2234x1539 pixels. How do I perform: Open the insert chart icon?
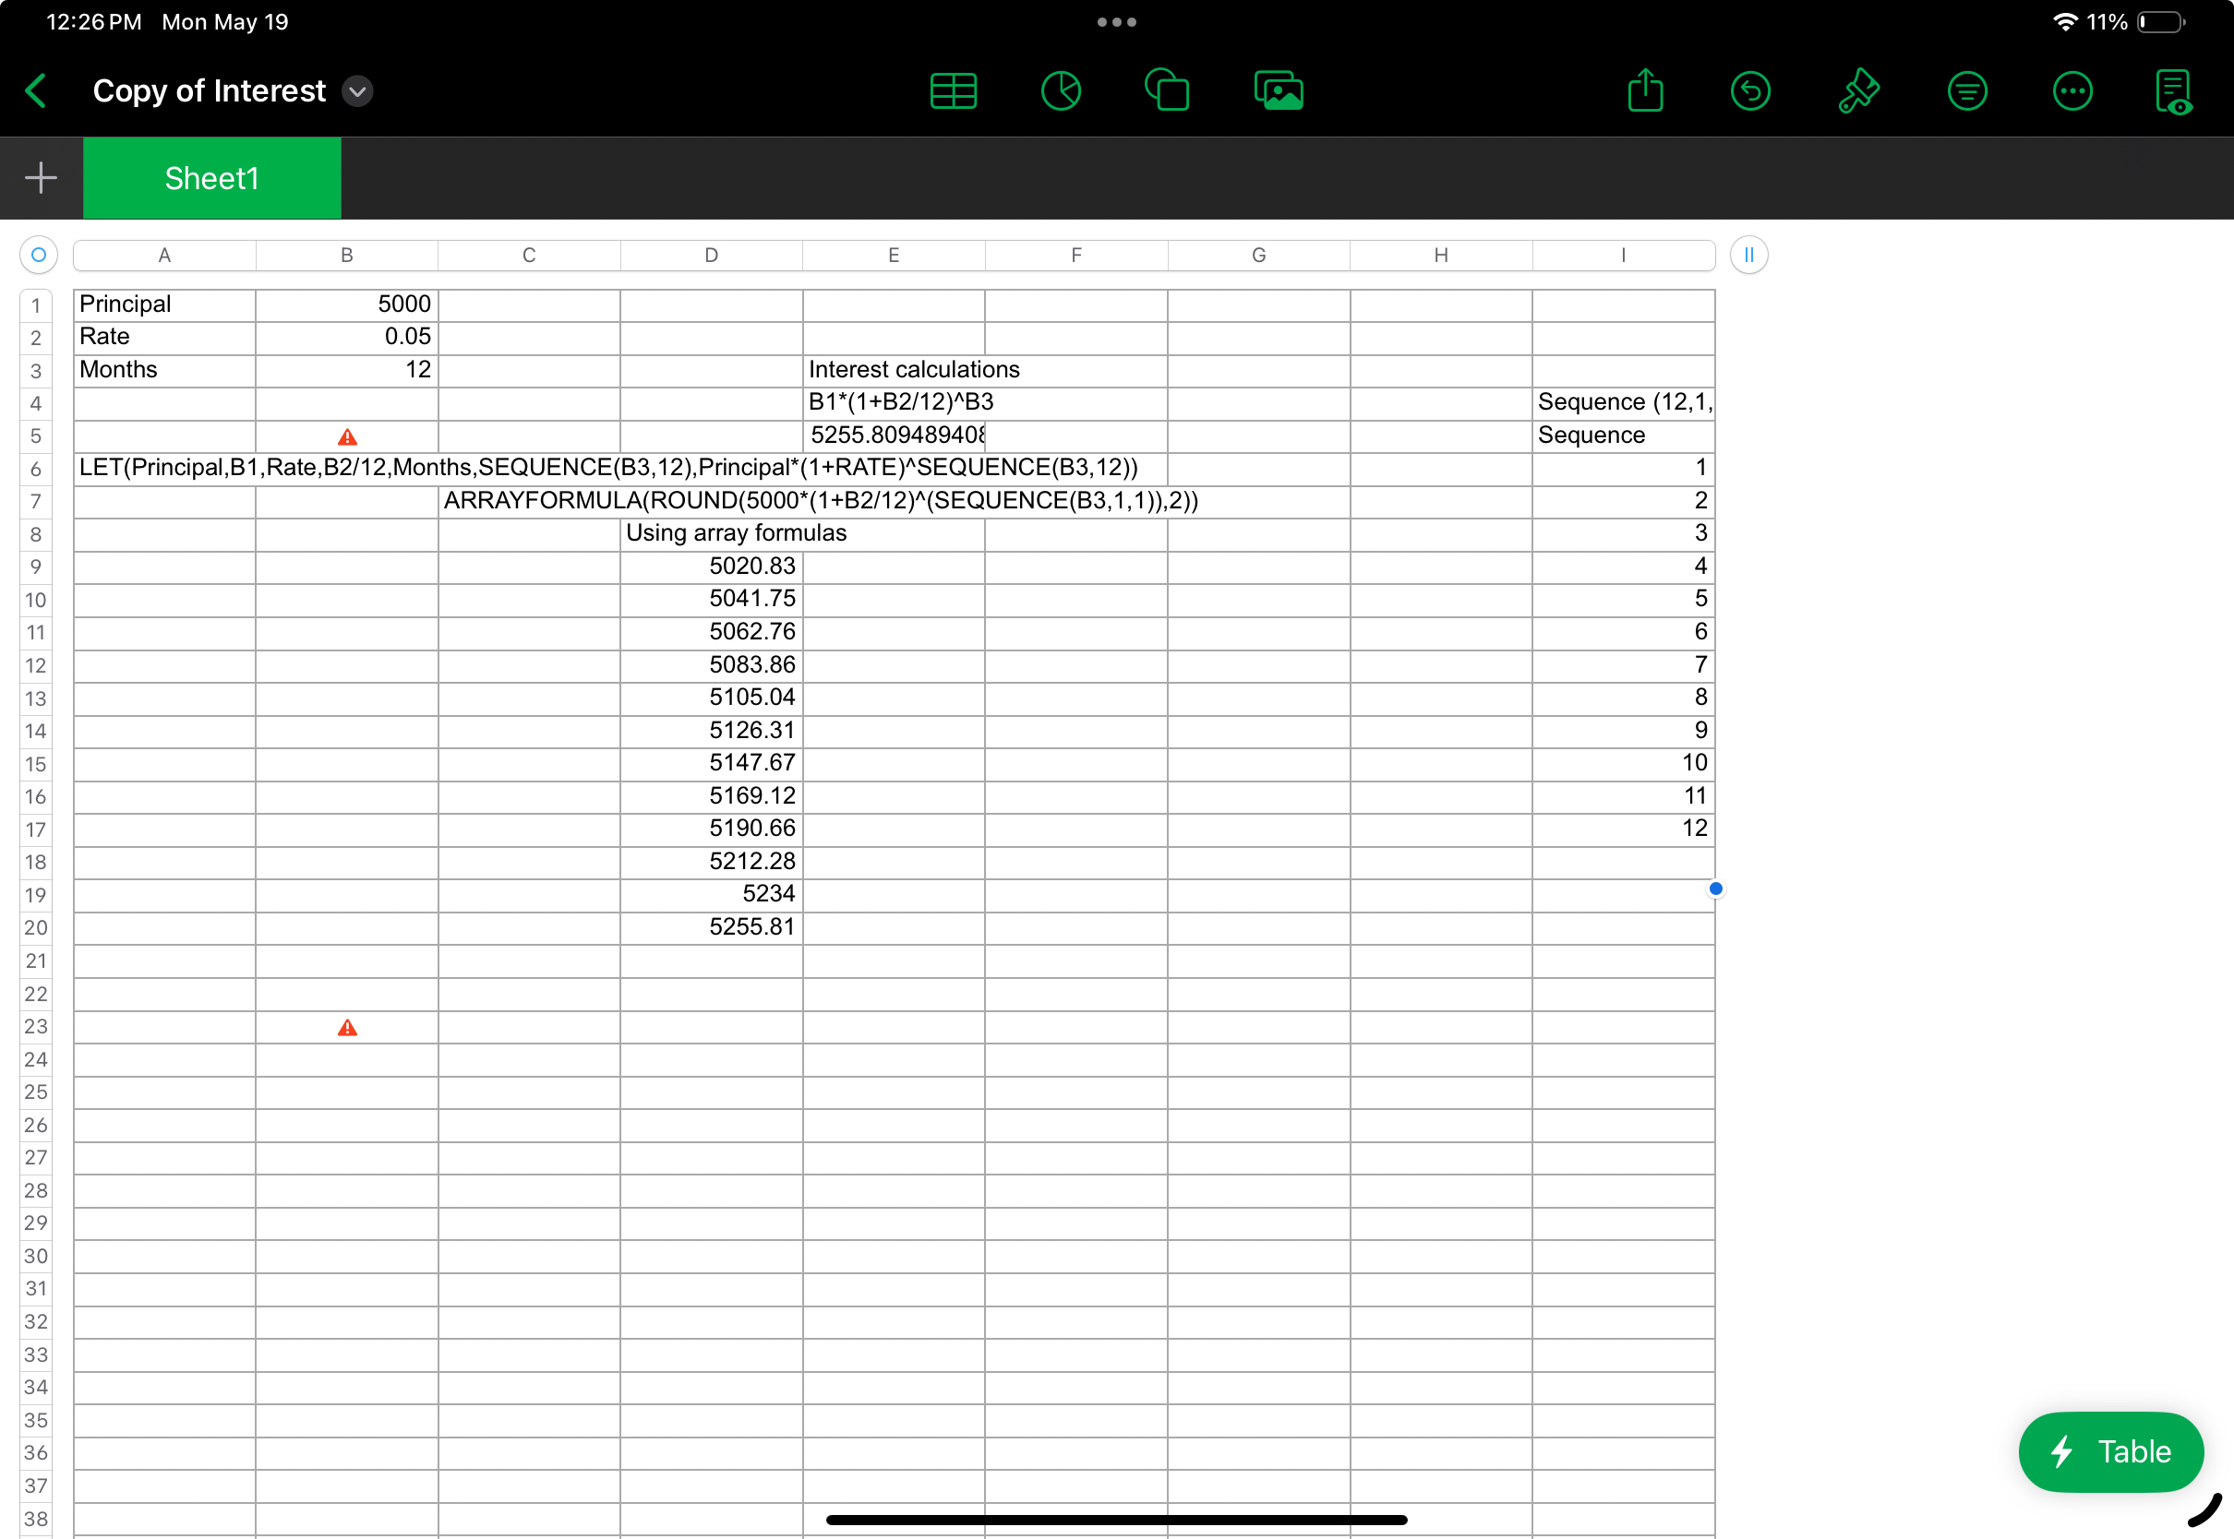pyautogui.click(x=1061, y=91)
